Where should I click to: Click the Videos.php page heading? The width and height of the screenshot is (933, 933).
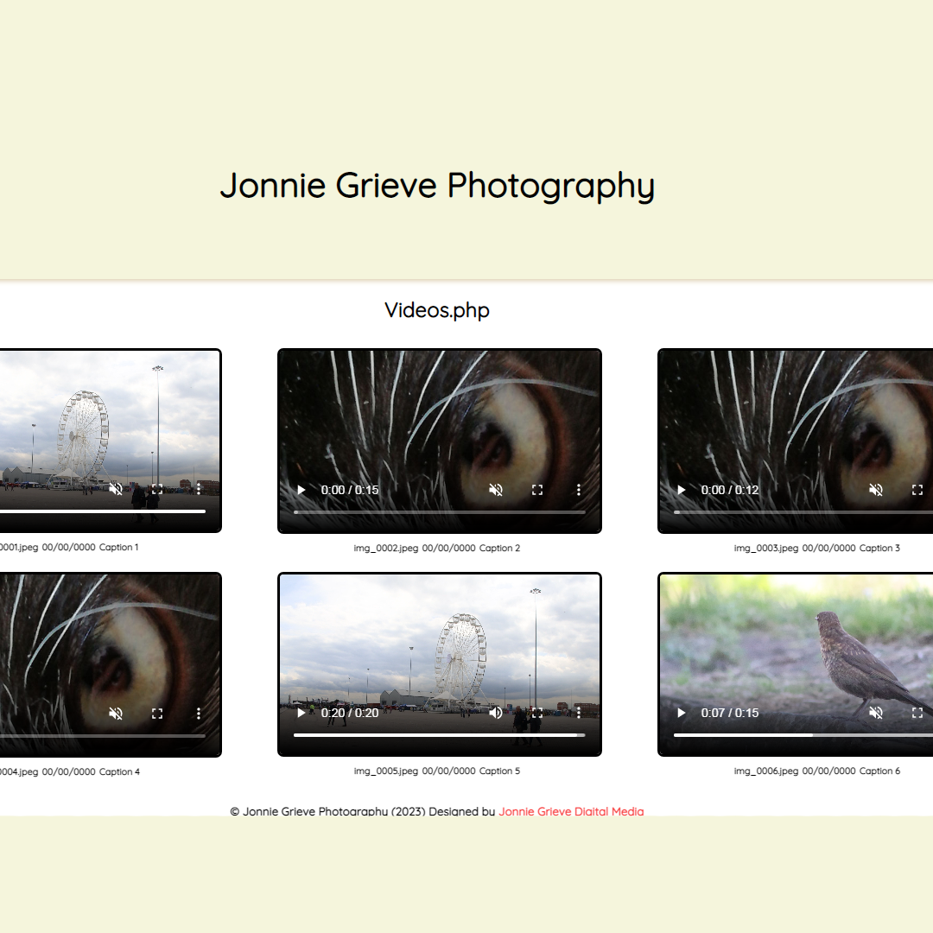437,310
